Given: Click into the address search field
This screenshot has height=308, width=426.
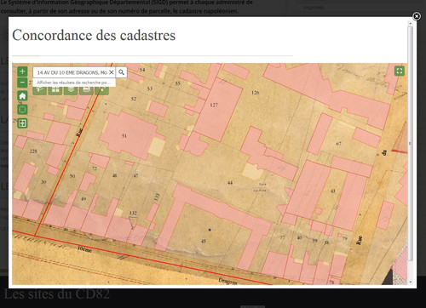Looking at the screenshot, I should click(x=72, y=72).
